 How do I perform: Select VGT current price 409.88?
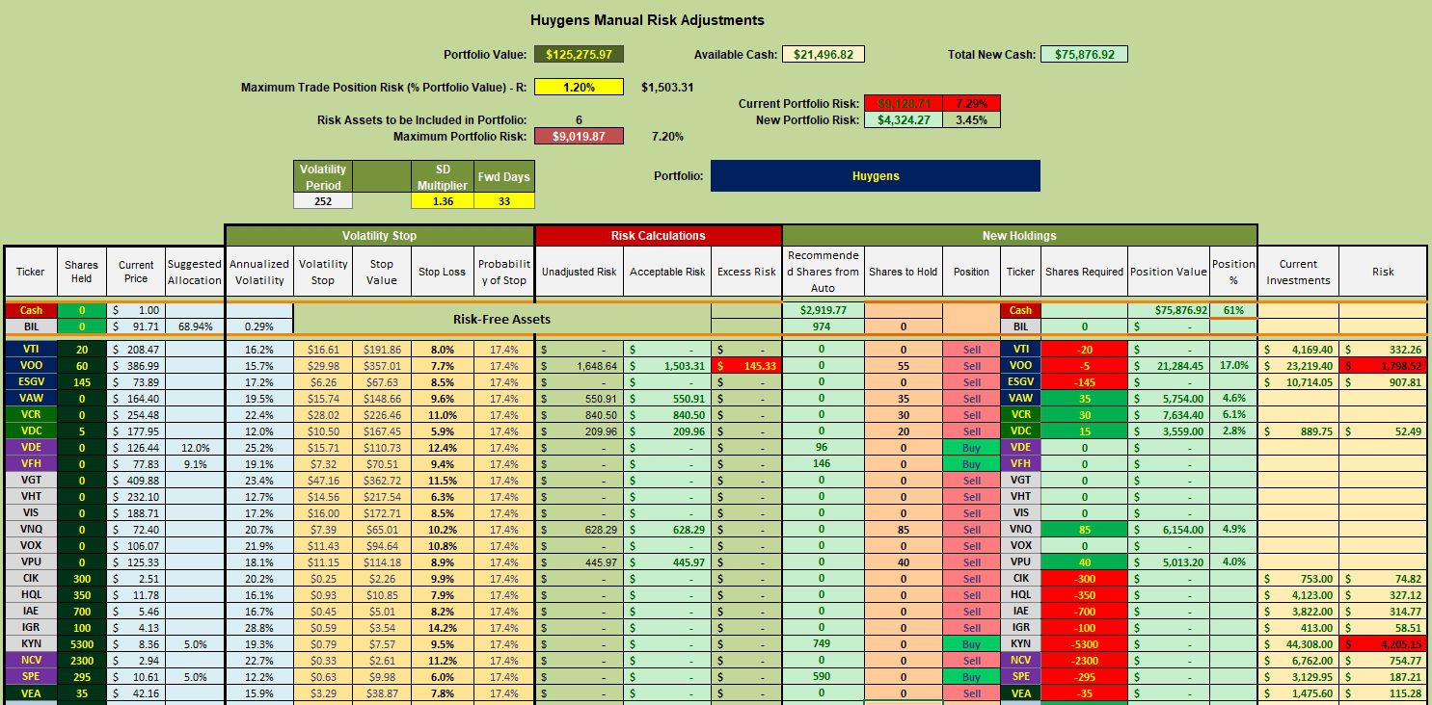tap(136, 481)
